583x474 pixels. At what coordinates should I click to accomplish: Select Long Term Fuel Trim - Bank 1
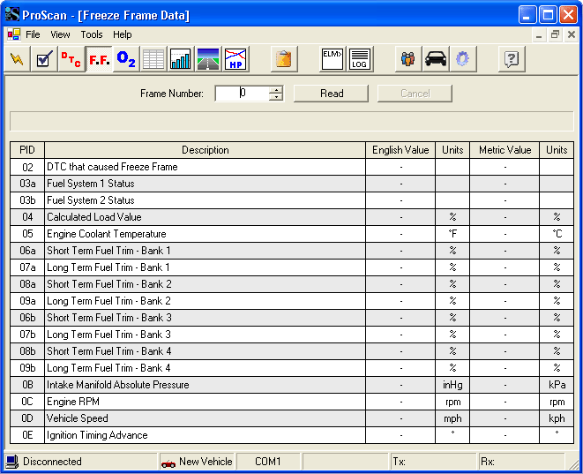[x=292, y=267]
